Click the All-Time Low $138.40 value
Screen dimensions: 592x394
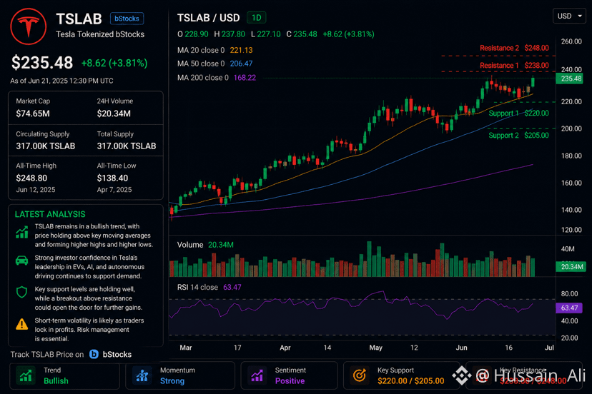click(112, 178)
